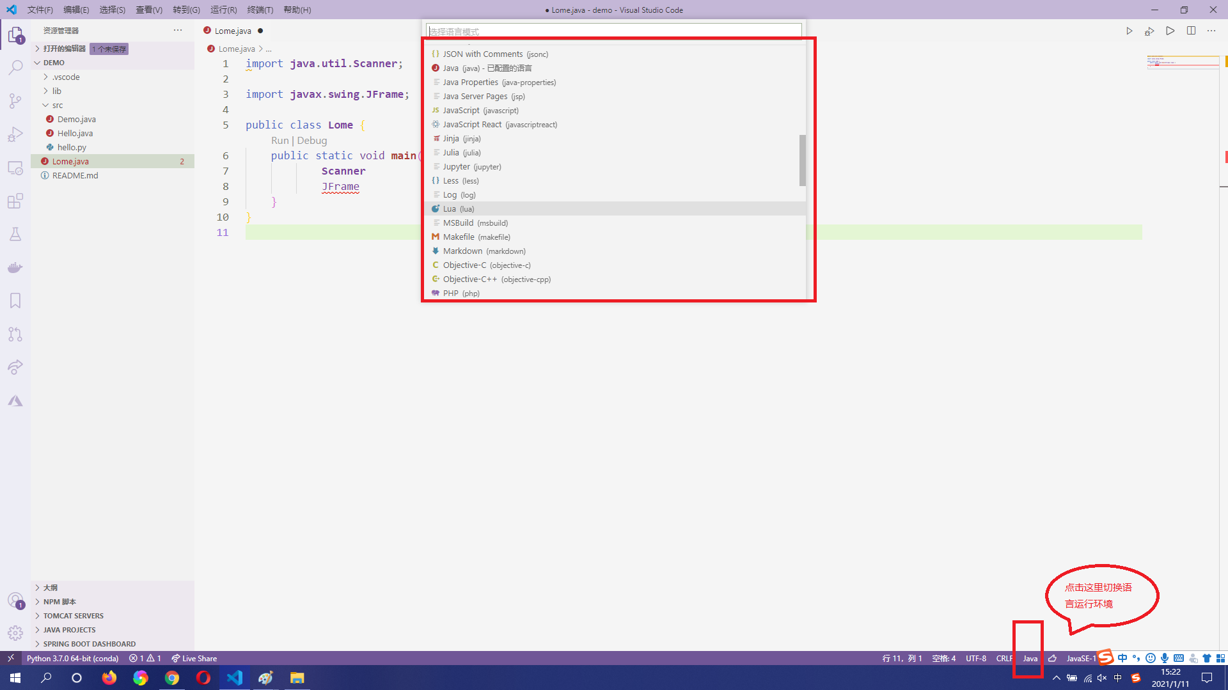Viewport: 1228px width, 690px height.
Task: Expand the .vscode folder
Action: coord(113,77)
